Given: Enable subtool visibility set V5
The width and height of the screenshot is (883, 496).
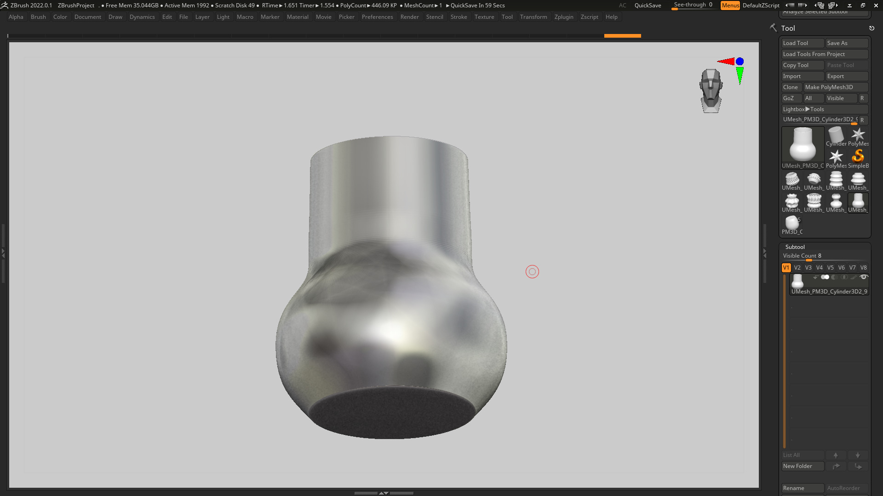Looking at the screenshot, I should pyautogui.click(x=830, y=268).
